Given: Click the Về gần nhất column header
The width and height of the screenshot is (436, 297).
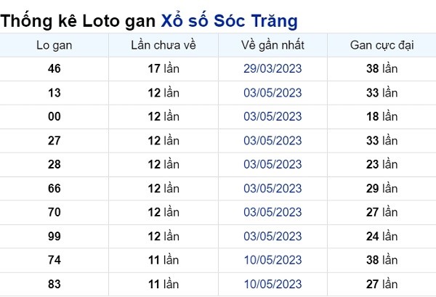Looking at the screenshot, I should (x=272, y=45).
